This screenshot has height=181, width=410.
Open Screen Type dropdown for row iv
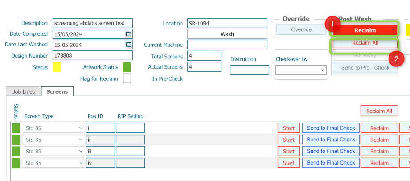coord(54,163)
